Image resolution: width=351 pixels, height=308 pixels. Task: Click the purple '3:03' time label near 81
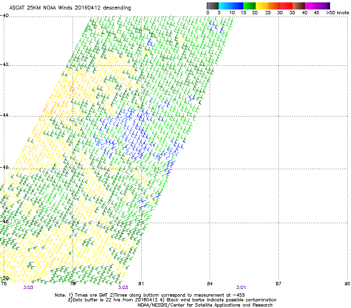[x=123, y=288]
